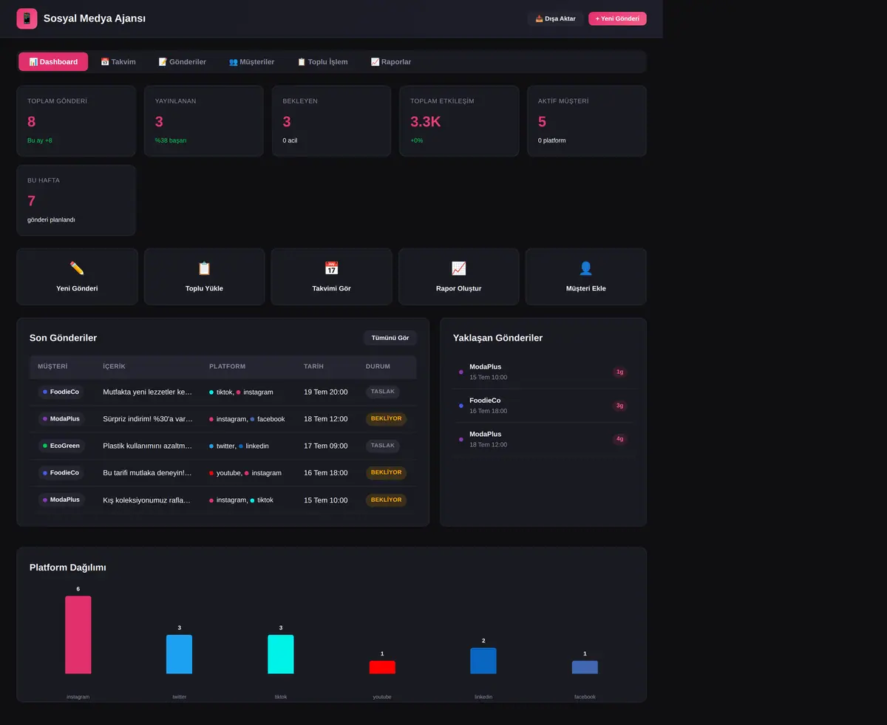This screenshot has height=725, width=887.
Task: Click the Dışa Aktar button
Action: pos(555,18)
